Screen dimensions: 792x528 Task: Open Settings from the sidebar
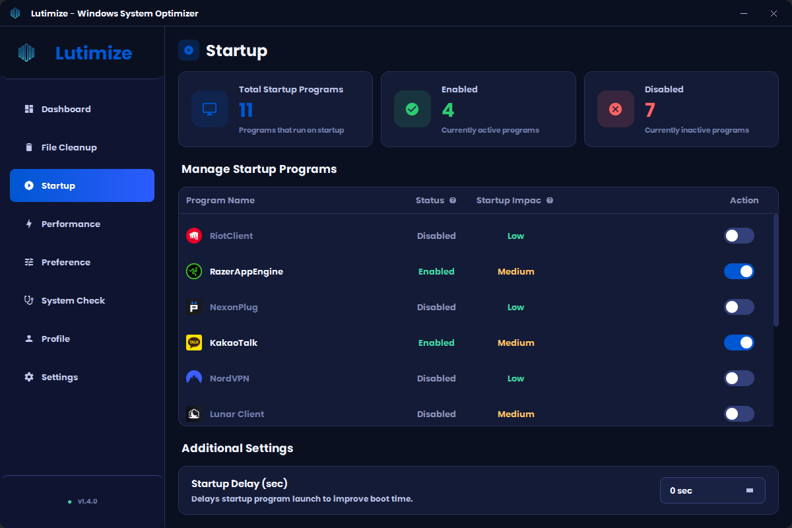coord(82,377)
